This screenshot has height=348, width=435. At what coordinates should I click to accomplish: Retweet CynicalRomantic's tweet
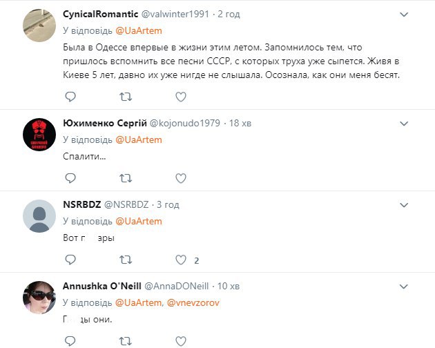[x=126, y=96]
